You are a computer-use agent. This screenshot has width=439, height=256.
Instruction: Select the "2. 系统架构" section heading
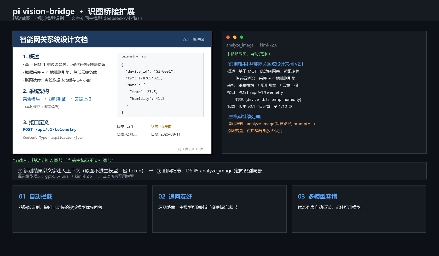pyautogui.click(x=36, y=91)
